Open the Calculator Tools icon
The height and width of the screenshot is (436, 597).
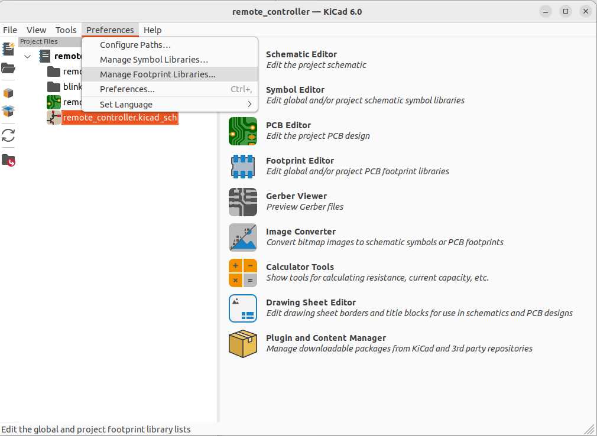coord(242,273)
